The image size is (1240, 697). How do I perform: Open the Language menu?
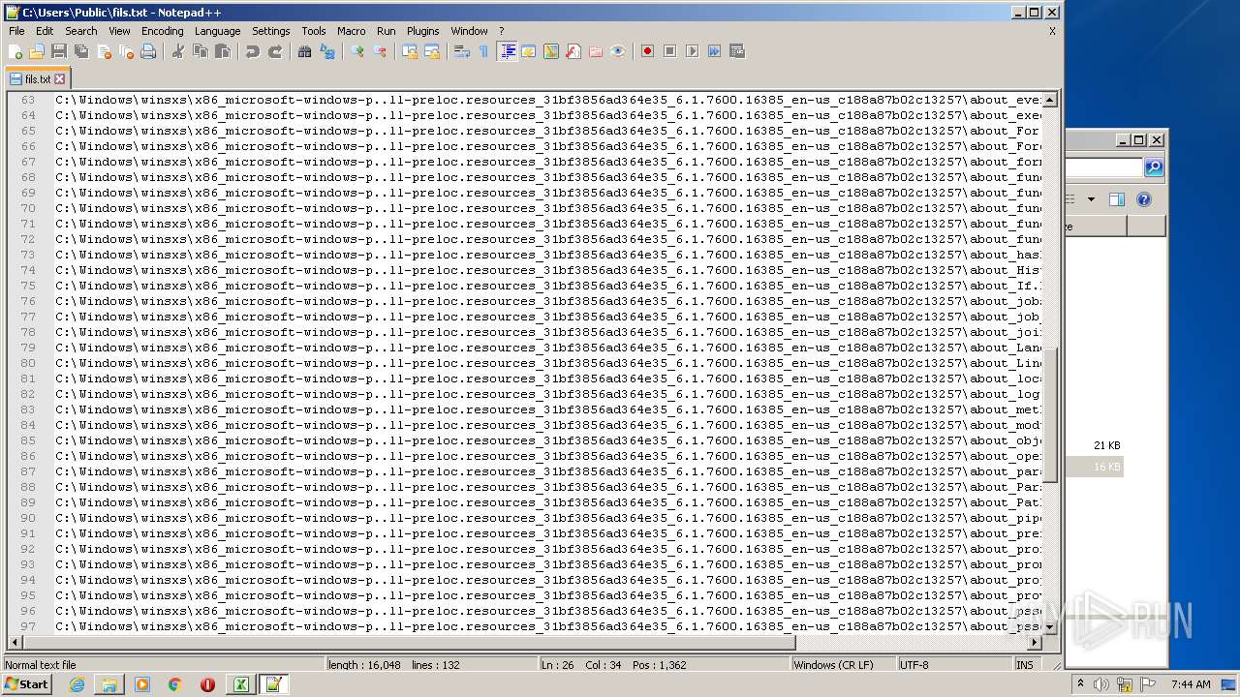(x=217, y=31)
